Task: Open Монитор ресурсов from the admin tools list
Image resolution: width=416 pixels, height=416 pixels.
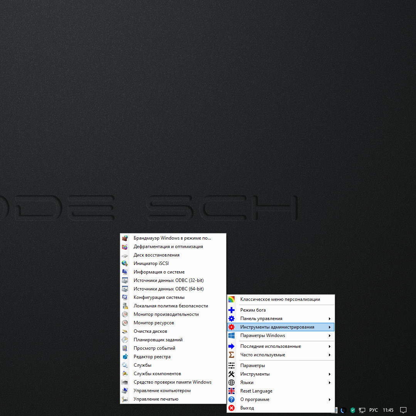Action: pos(154,323)
